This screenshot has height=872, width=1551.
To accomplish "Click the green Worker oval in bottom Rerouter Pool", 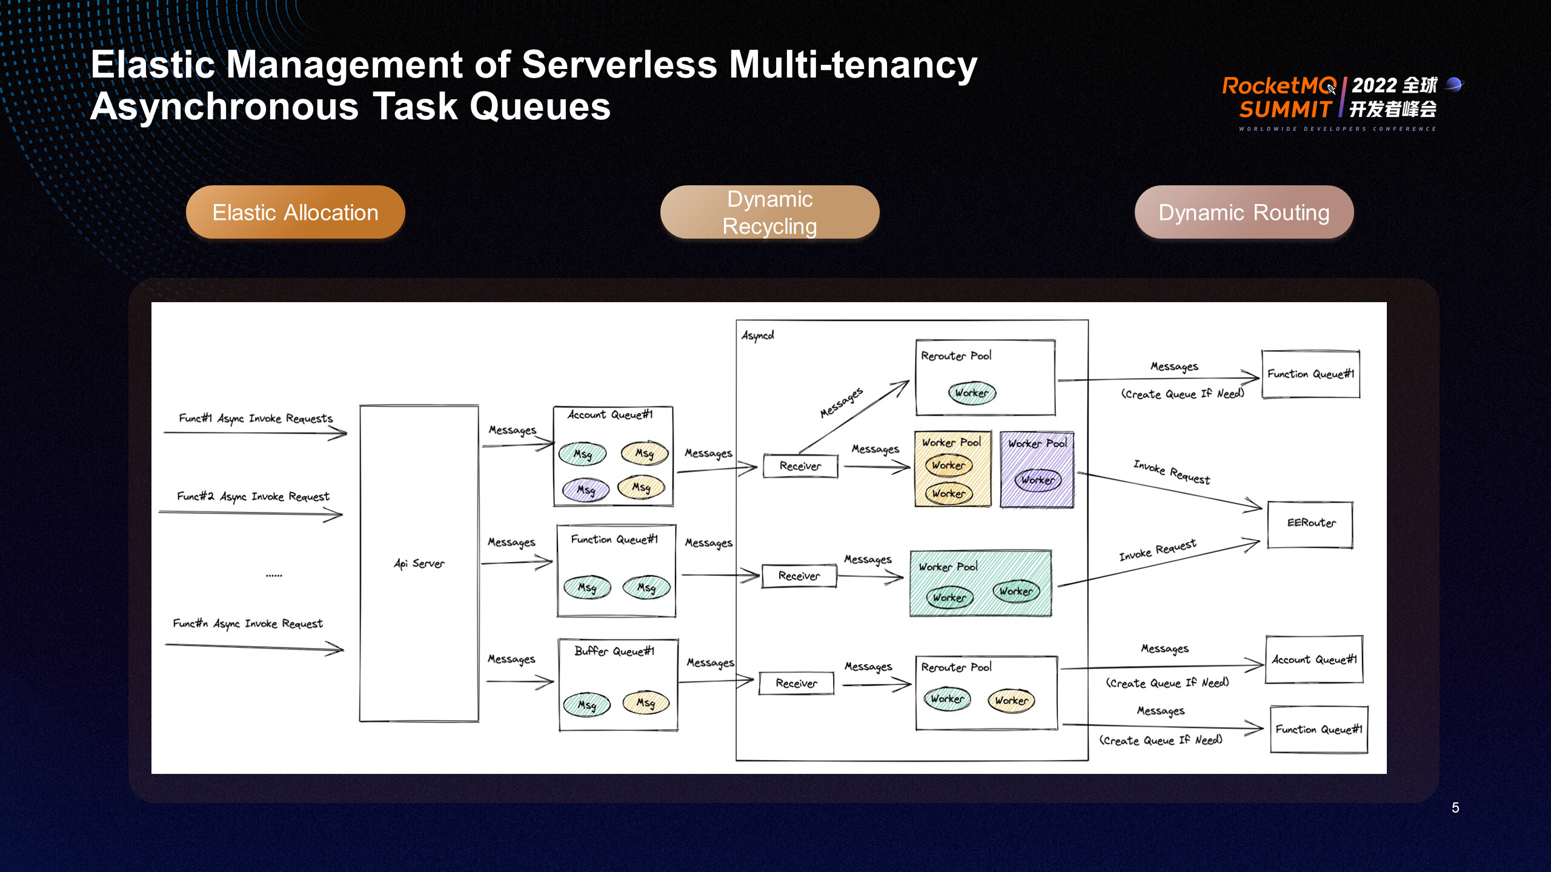I will click(947, 699).
